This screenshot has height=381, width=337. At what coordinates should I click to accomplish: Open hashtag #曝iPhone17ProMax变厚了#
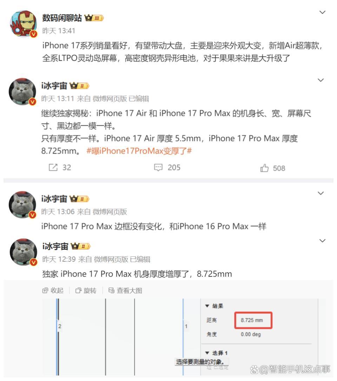click(x=139, y=151)
